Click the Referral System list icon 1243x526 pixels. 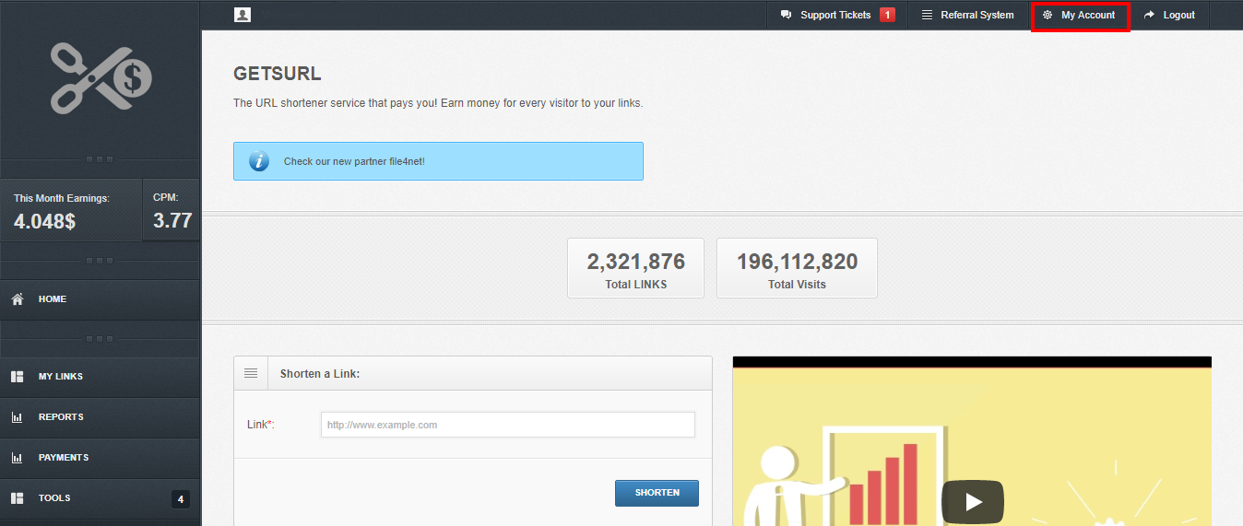pos(927,15)
